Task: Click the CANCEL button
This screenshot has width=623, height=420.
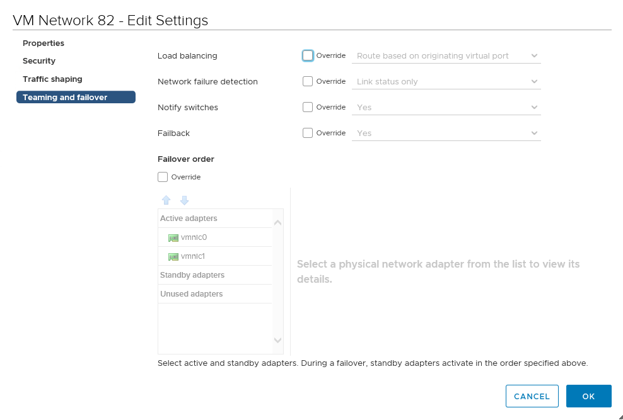Action: click(532, 396)
